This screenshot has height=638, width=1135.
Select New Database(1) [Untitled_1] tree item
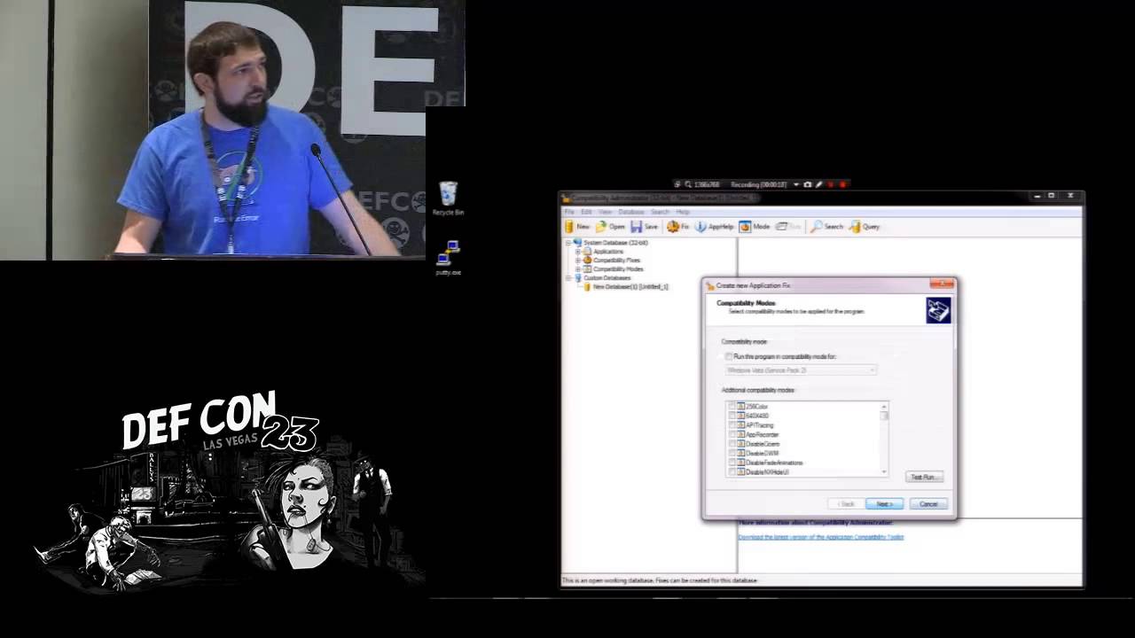coord(630,287)
